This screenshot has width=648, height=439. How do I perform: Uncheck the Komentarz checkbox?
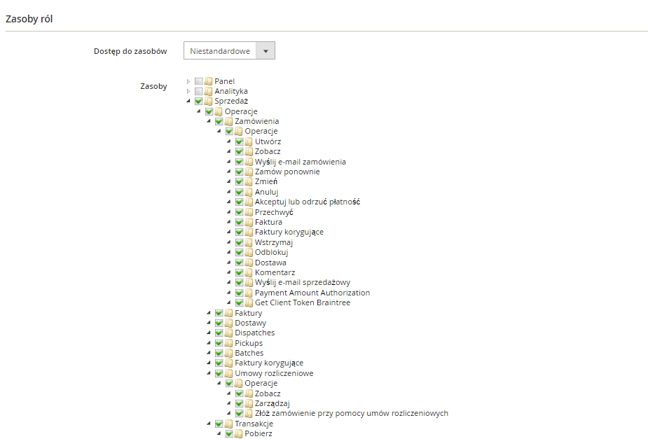(240, 272)
